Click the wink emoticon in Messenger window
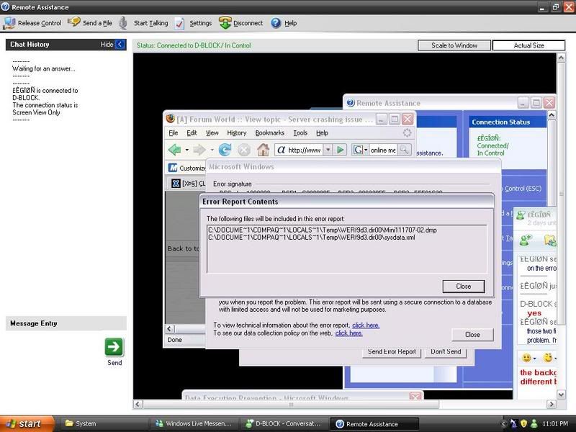Viewport: 576px width, 432px height. coord(548,357)
